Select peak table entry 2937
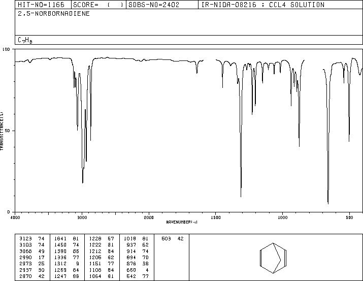This screenshot has height=281, width=363. [25, 270]
